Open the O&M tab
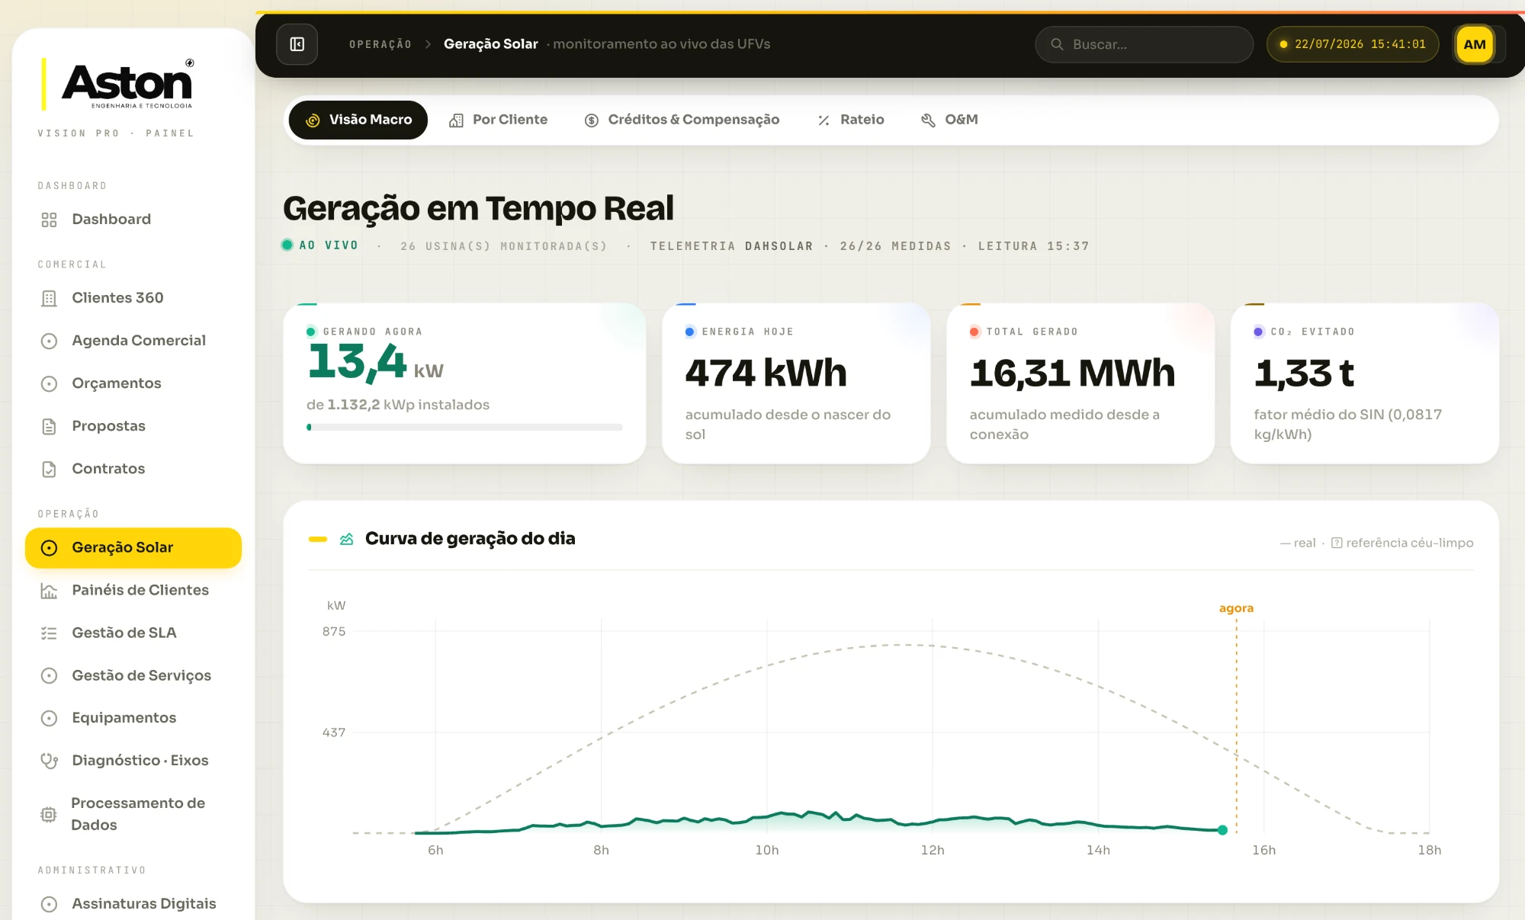1525x920 pixels. click(x=949, y=120)
